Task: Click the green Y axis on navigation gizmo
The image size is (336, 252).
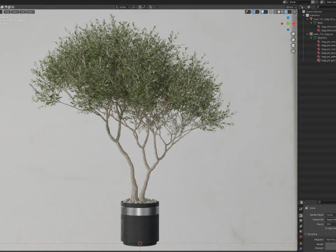Action: [x=288, y=24]
